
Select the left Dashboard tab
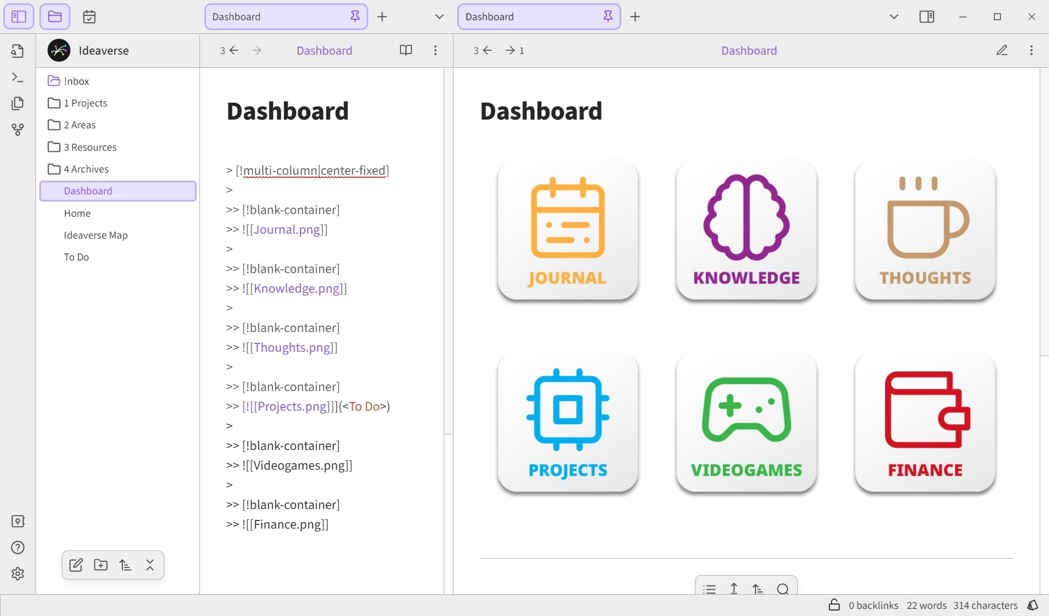point(286,16)
